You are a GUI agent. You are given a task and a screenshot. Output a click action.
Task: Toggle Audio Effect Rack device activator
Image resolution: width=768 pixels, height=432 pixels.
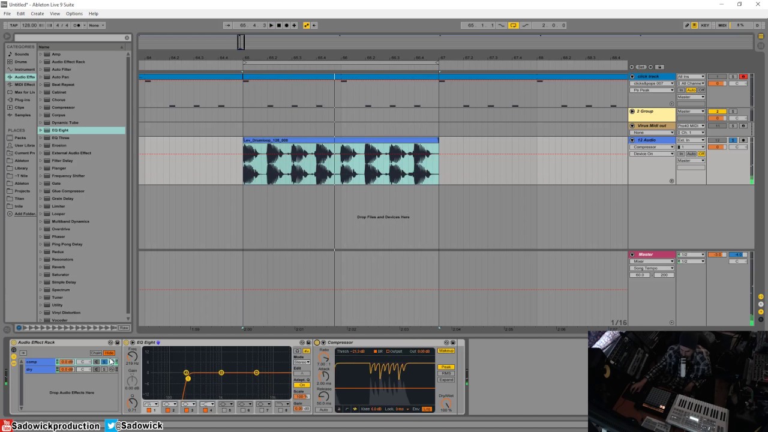pos(14,343)
